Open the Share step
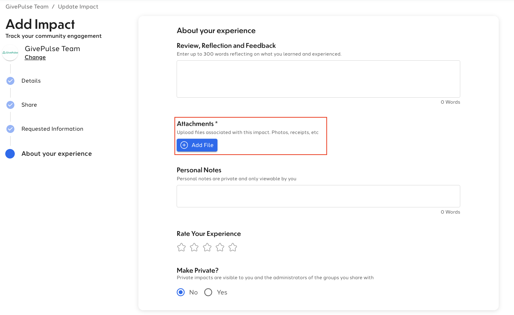Viewport: 514px width, 315px height. [29, 105]
